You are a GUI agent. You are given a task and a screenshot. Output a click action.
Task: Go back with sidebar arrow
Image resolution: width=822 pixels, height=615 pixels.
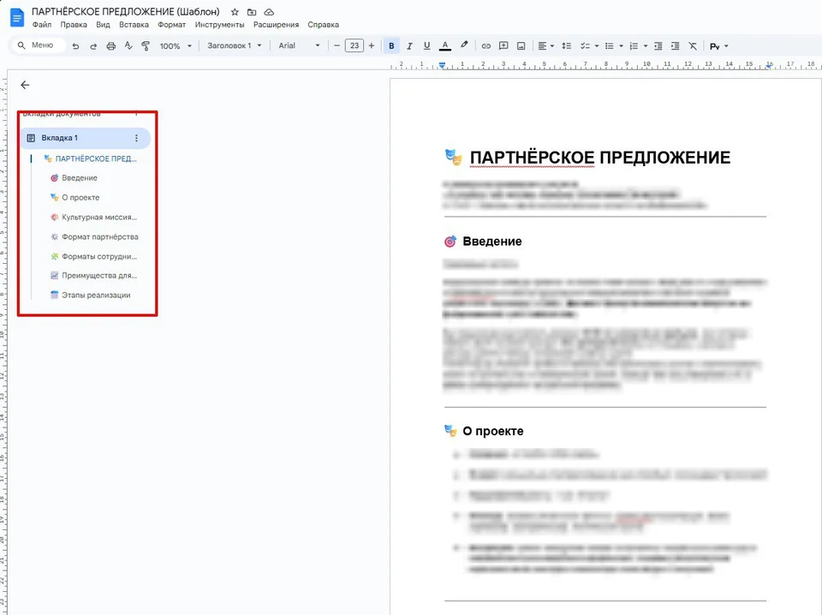[x=25, y=85]
